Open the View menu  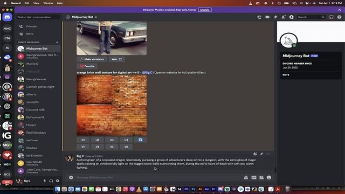(x=36, y=3)
